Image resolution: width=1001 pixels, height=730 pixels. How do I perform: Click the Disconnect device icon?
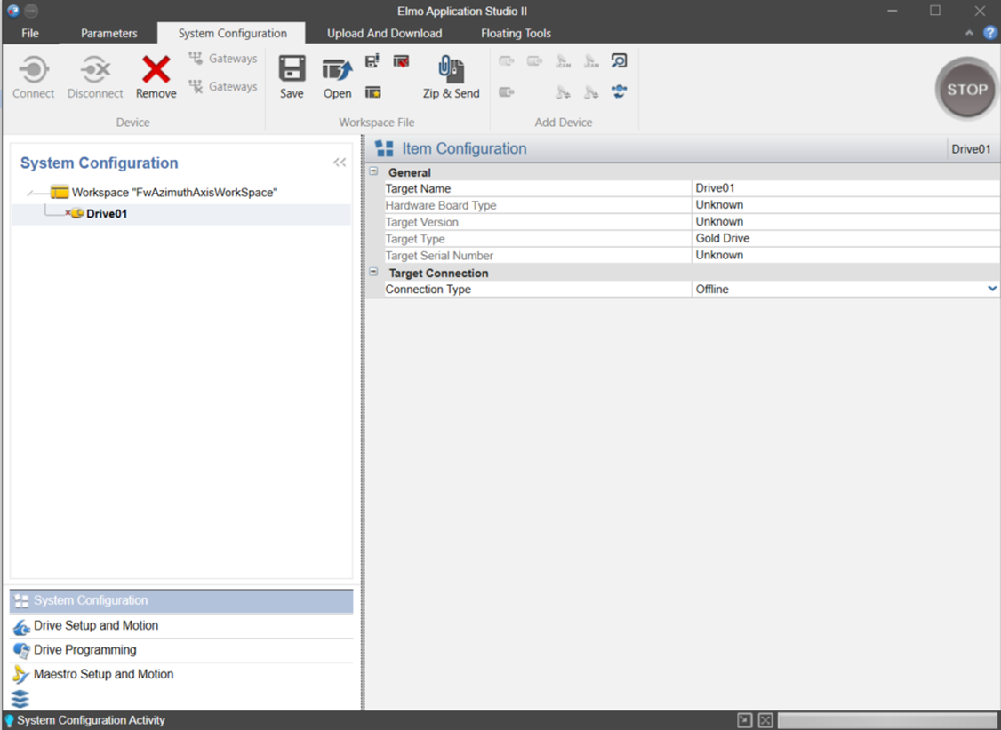[95, 69]
